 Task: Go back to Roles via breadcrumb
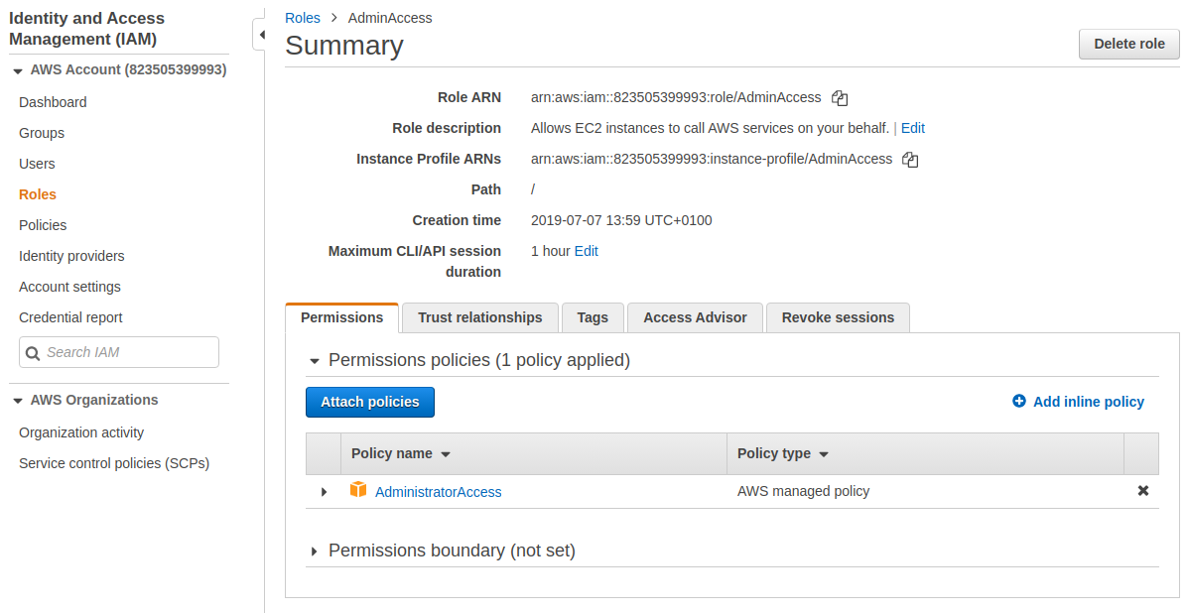[x=303, y=18]
